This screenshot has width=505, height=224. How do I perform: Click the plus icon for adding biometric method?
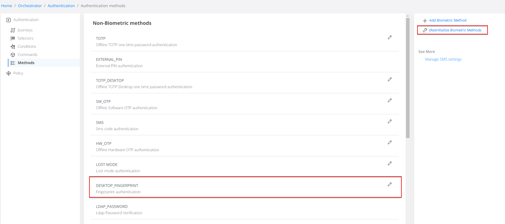click(x=425, y=21)
